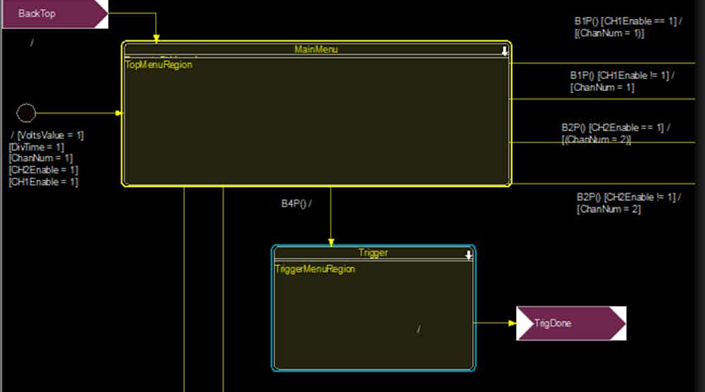Click the arrowhead pointing into TrigDone

[512, 324]
